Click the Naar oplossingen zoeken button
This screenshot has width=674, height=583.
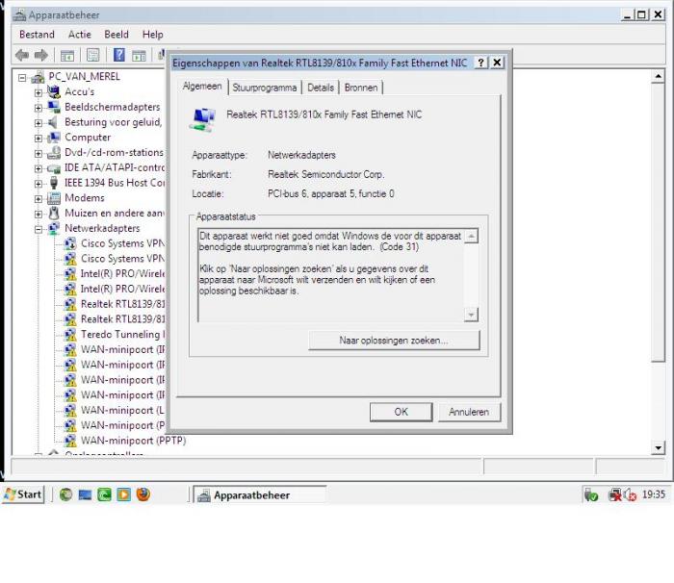click(x=394, y=341)
